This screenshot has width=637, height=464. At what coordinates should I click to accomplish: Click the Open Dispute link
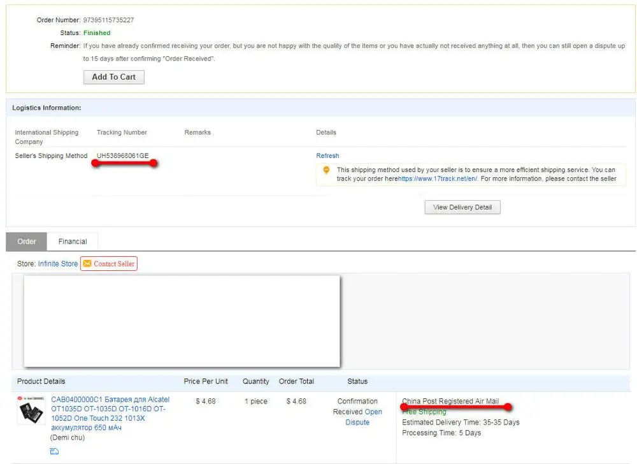click(364, 417)
